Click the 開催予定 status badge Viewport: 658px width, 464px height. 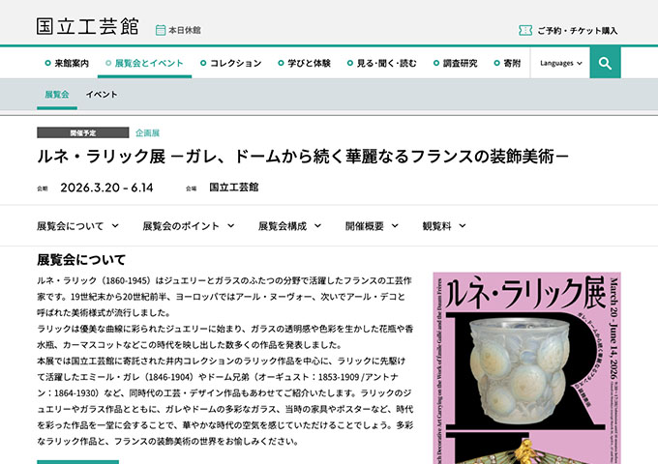pyautogui.click(x=82, y=132)
